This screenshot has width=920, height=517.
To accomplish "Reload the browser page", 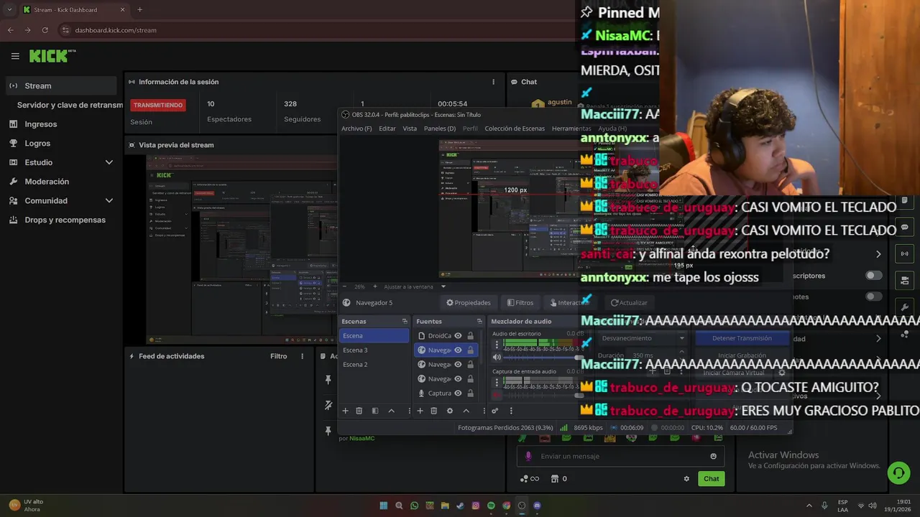I will [45, 30].
